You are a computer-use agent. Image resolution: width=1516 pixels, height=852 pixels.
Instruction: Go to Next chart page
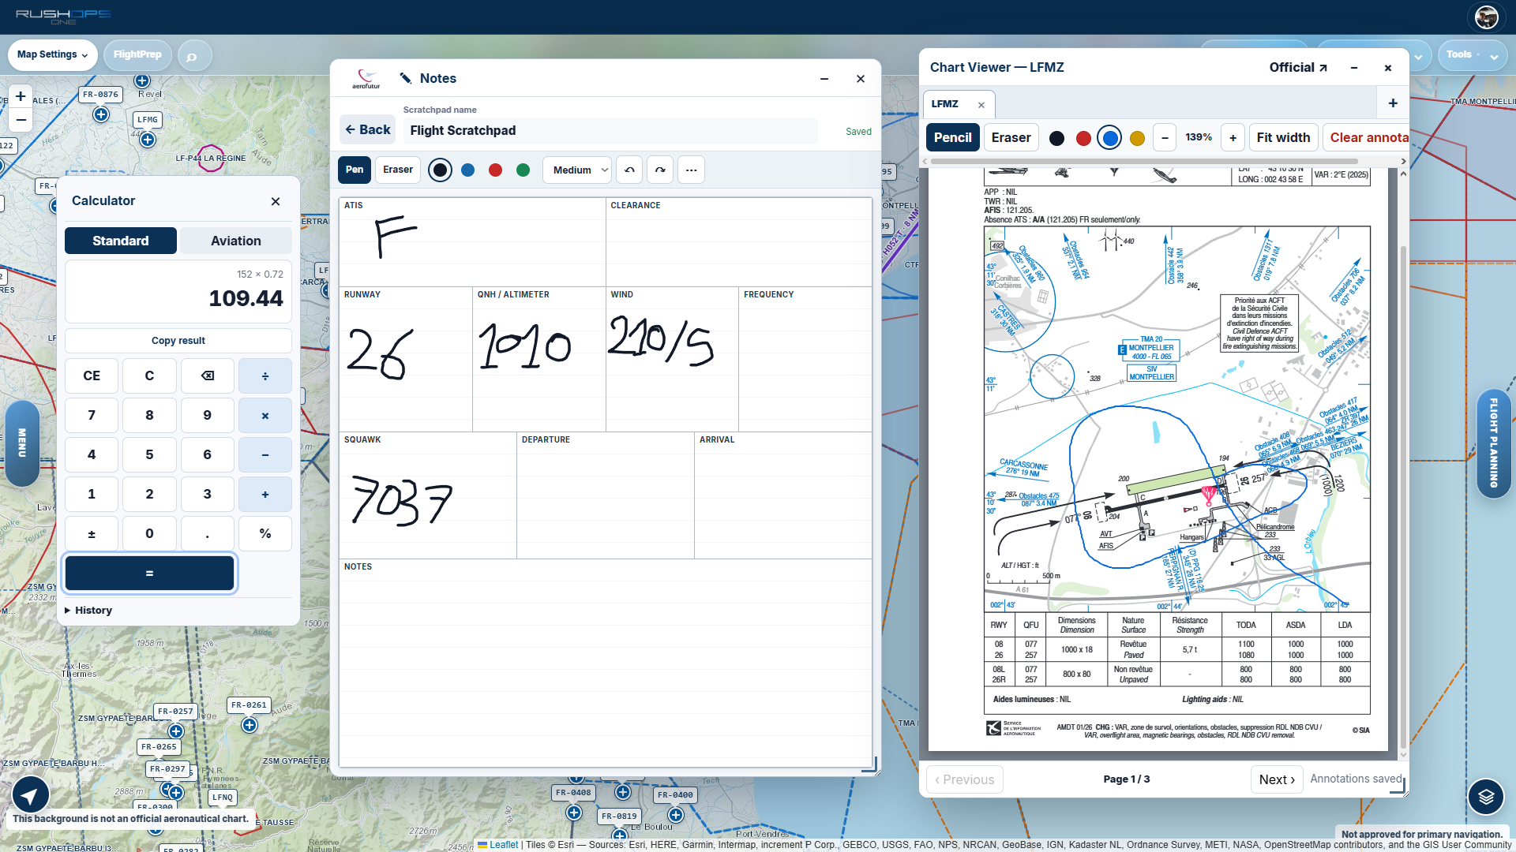[x=1277, y=779]
